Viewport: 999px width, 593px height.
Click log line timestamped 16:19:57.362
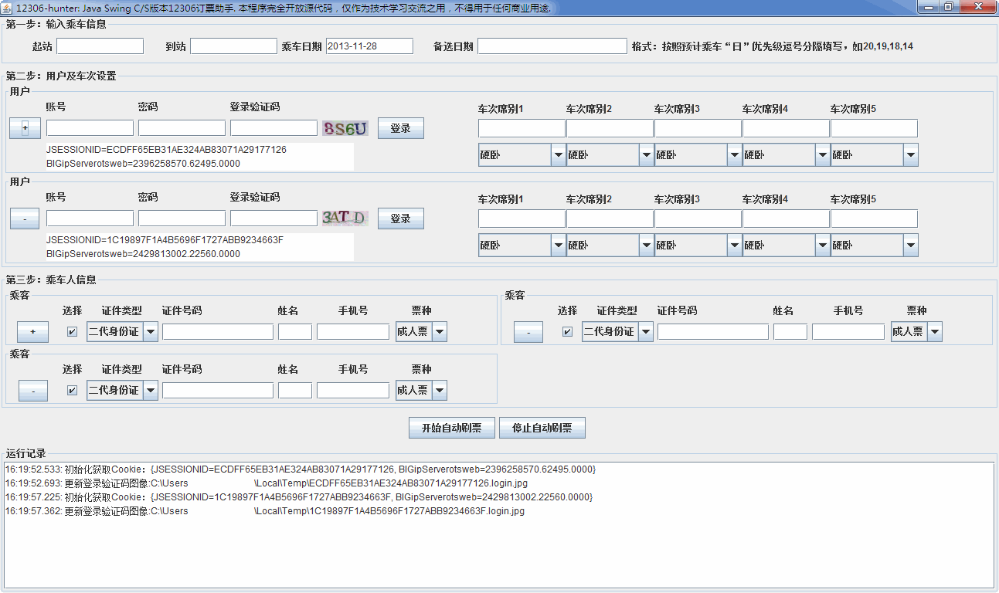[265, 511]
